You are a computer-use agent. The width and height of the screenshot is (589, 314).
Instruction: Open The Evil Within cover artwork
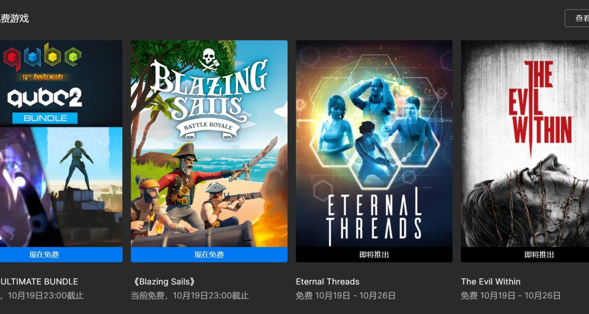pyautogui.click(x=525, y=144)
